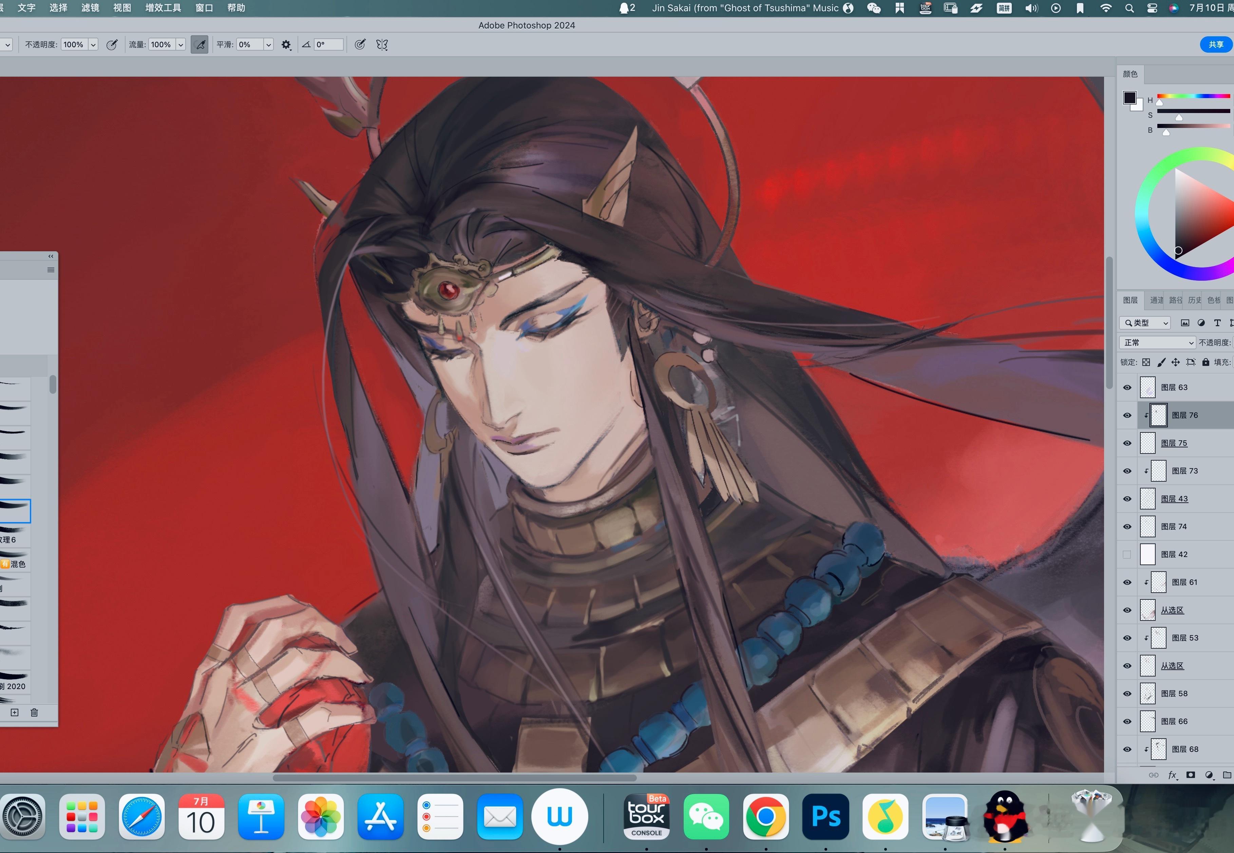This screenshot has width=1234, height=853.
Task: Open TourBox Console in the Dock
Action: 646,817
